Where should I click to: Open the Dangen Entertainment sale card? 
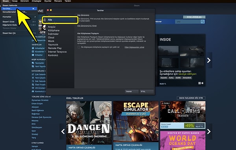point(89,126)
